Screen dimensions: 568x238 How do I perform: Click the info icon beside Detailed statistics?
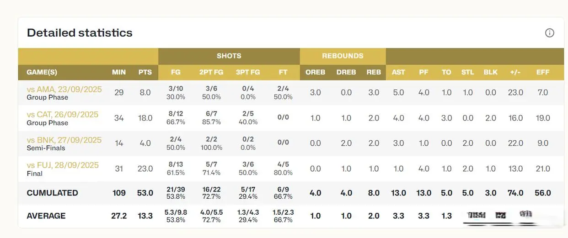(x=550, y=33)
